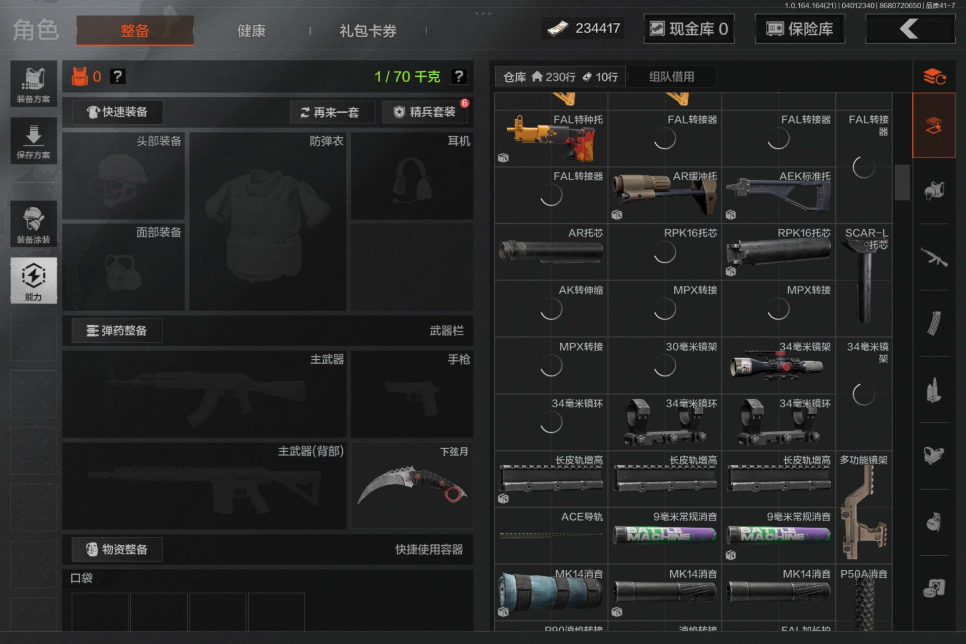Filter warehouse by grenade icon

934,522
